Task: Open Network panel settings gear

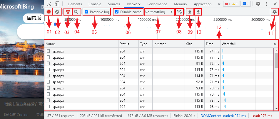Action: 275,12
